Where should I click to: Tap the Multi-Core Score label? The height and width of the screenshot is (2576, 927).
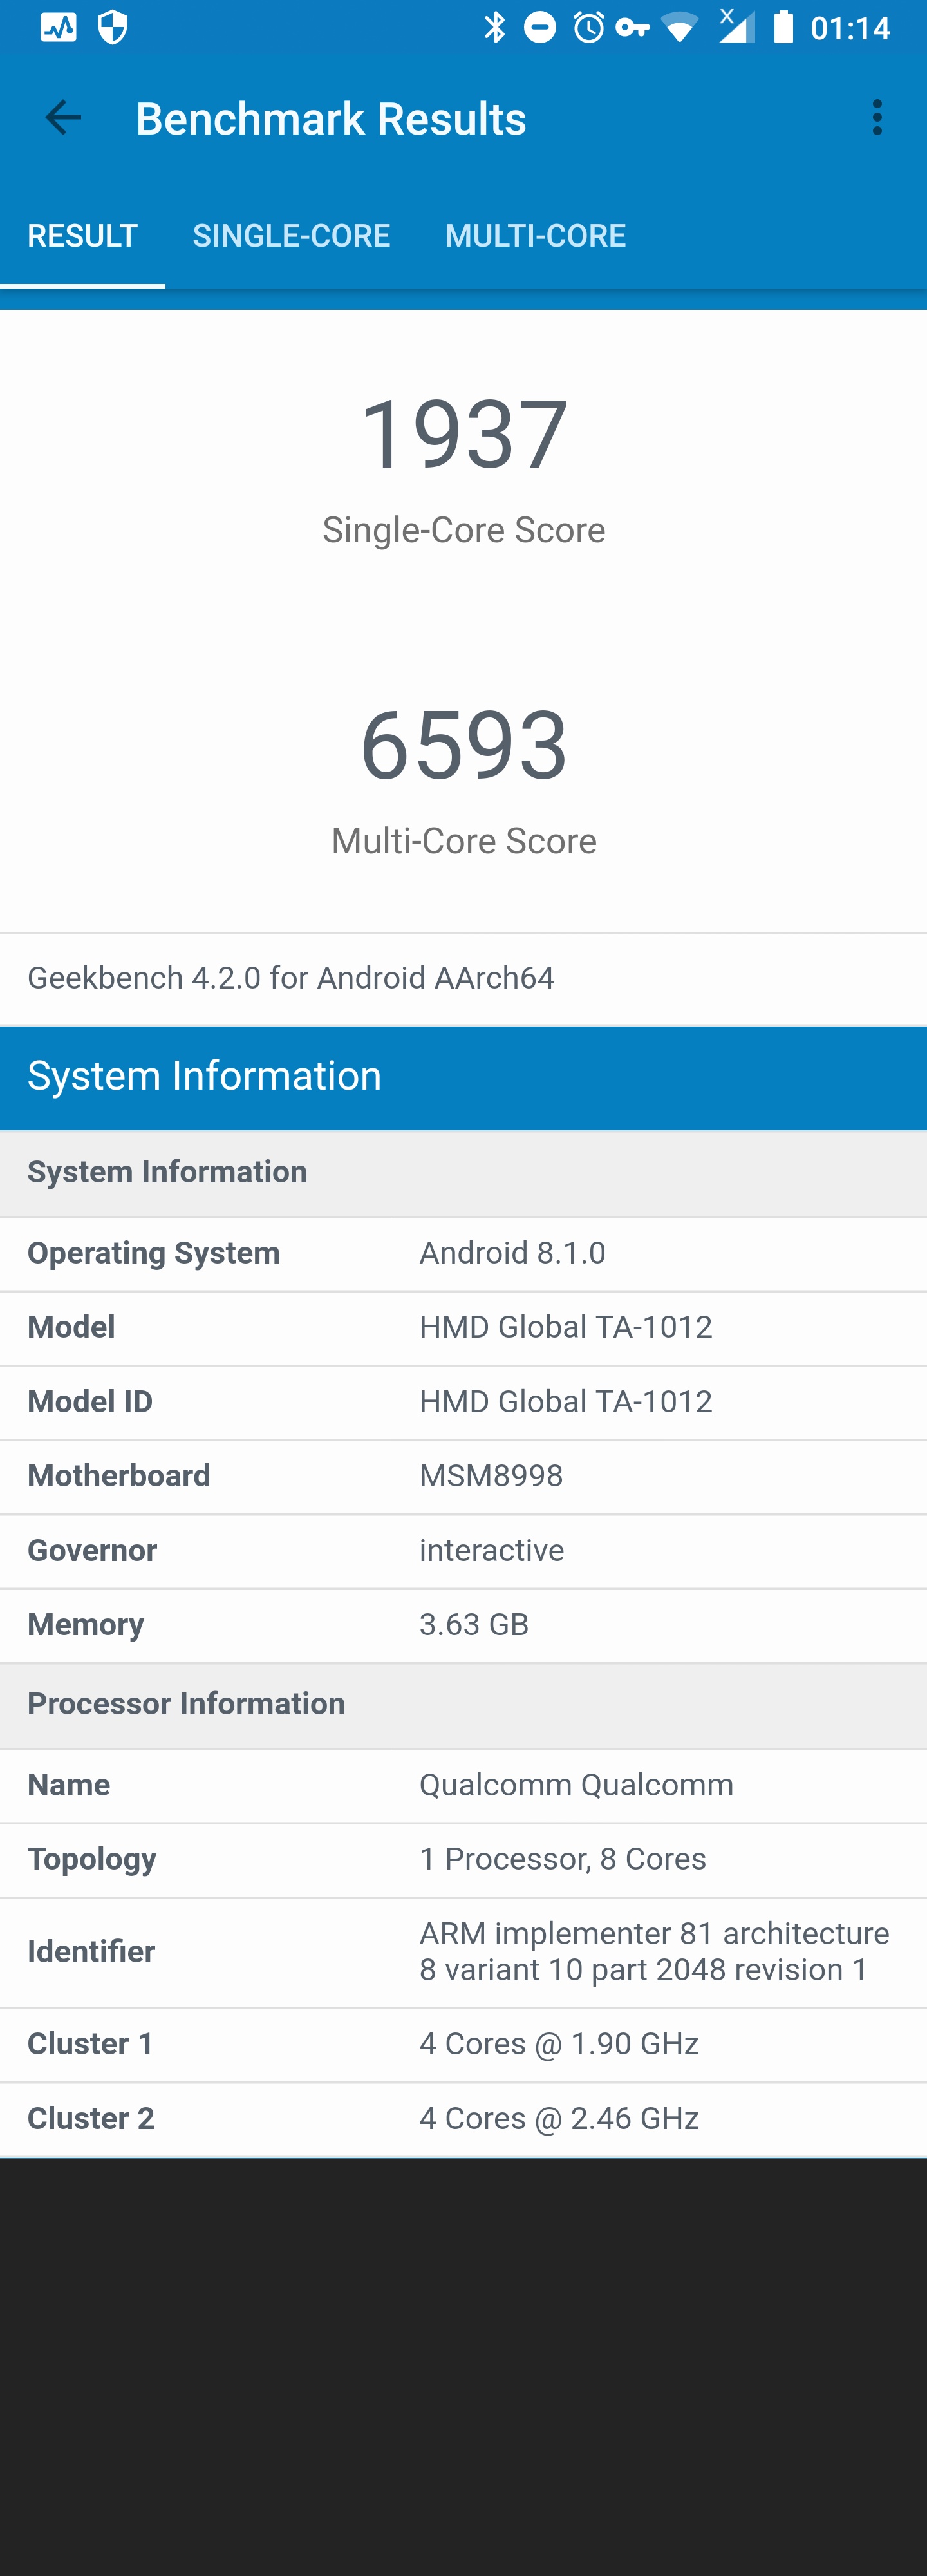(x=464, y=841)
